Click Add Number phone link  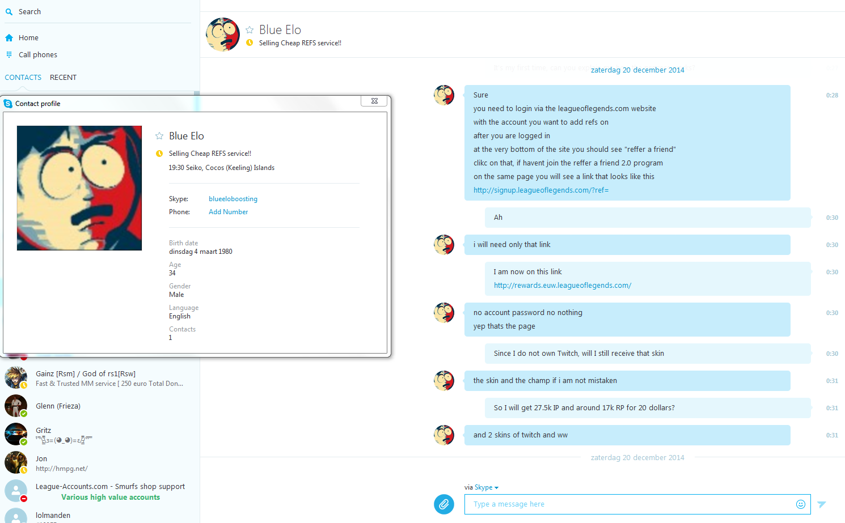point(229,212)
